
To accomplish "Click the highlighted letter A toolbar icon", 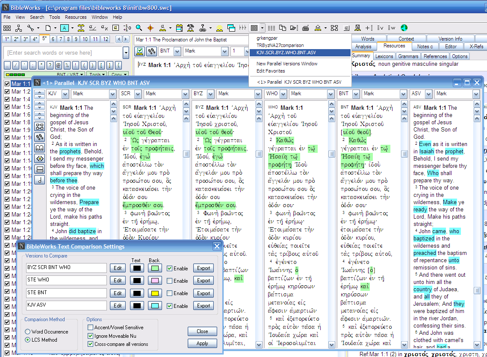I will click(64, 28).
